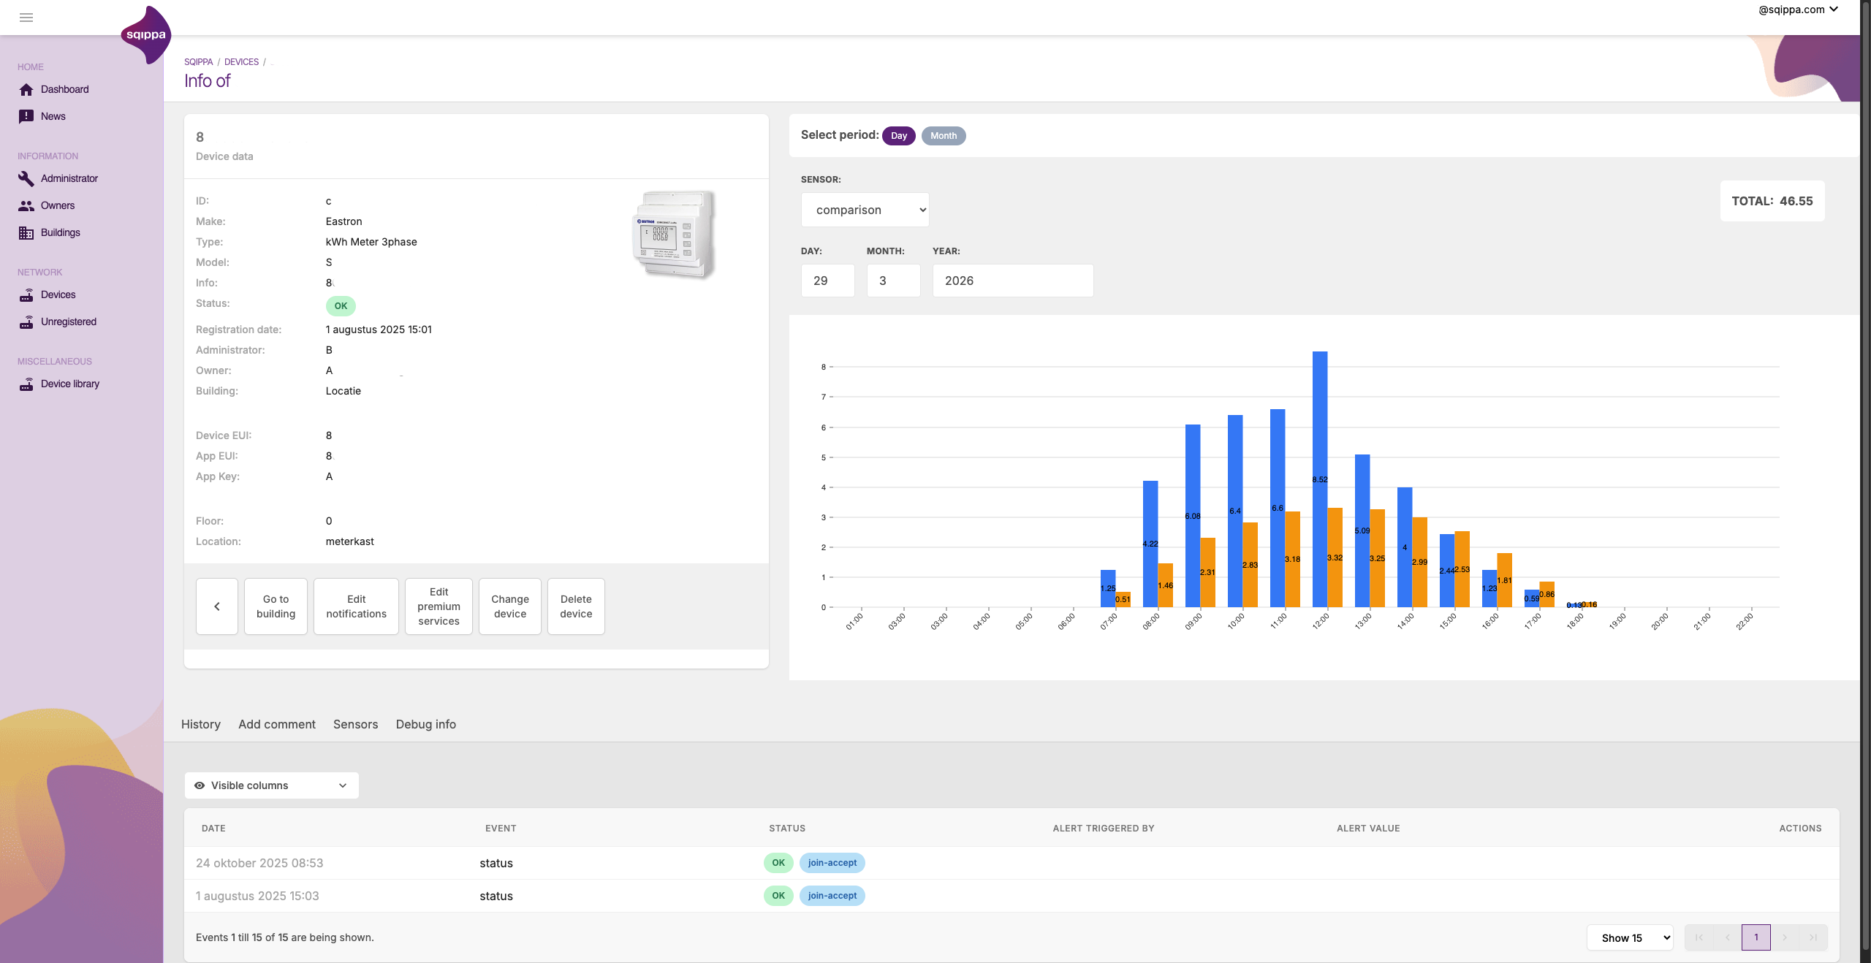This screenshot has width=1871, height=963.
Task: Click the Delete device button
Action: (x=576, y=606)
